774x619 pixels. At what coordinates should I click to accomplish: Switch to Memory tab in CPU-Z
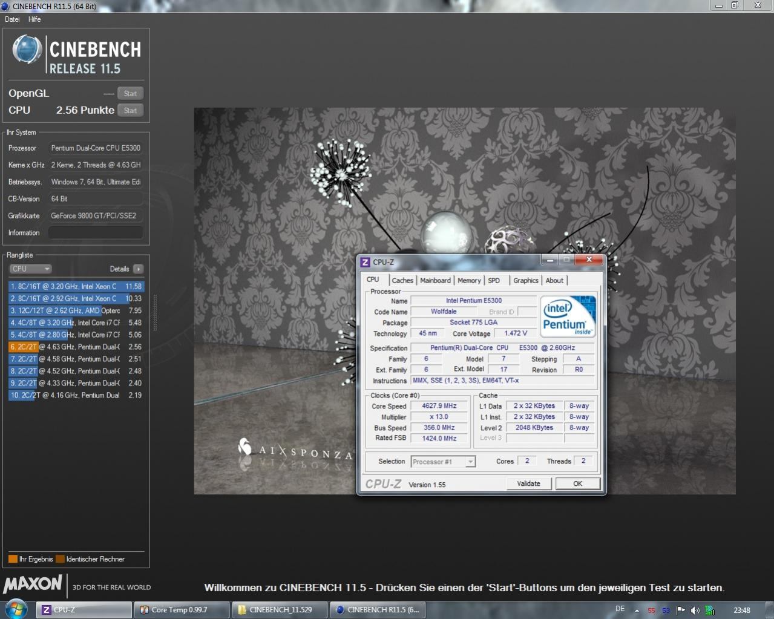(469, 280)
